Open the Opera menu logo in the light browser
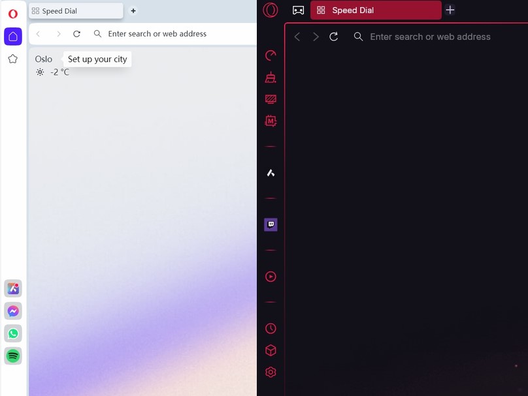528x396 pixels. (13, 14)
